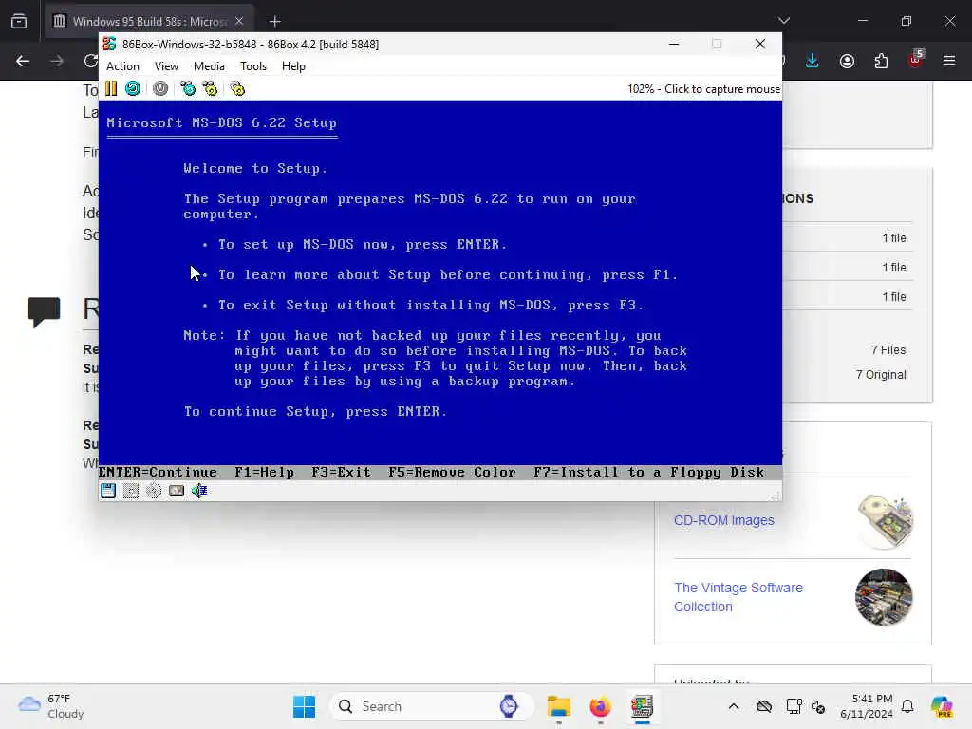This screenshot has width=972, height=729.
Task: Send Ctrl+Alt+Esc via the 86Box toolbar icon
Action: pyautogui.click(x=210, y=88)
